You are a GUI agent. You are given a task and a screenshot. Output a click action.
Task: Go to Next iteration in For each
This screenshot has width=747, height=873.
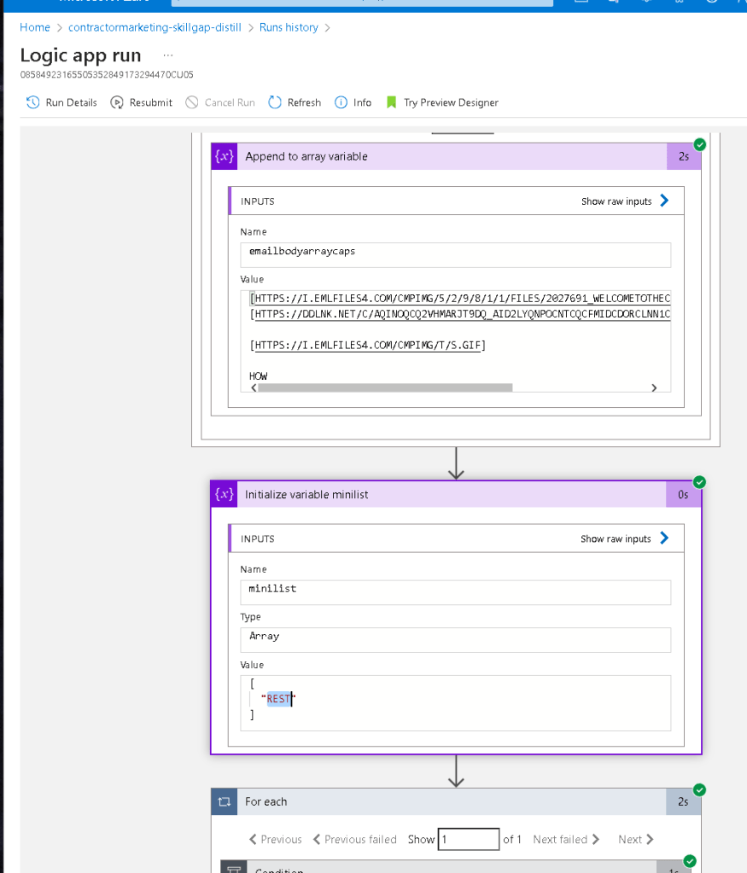click(x=636, y=839)
